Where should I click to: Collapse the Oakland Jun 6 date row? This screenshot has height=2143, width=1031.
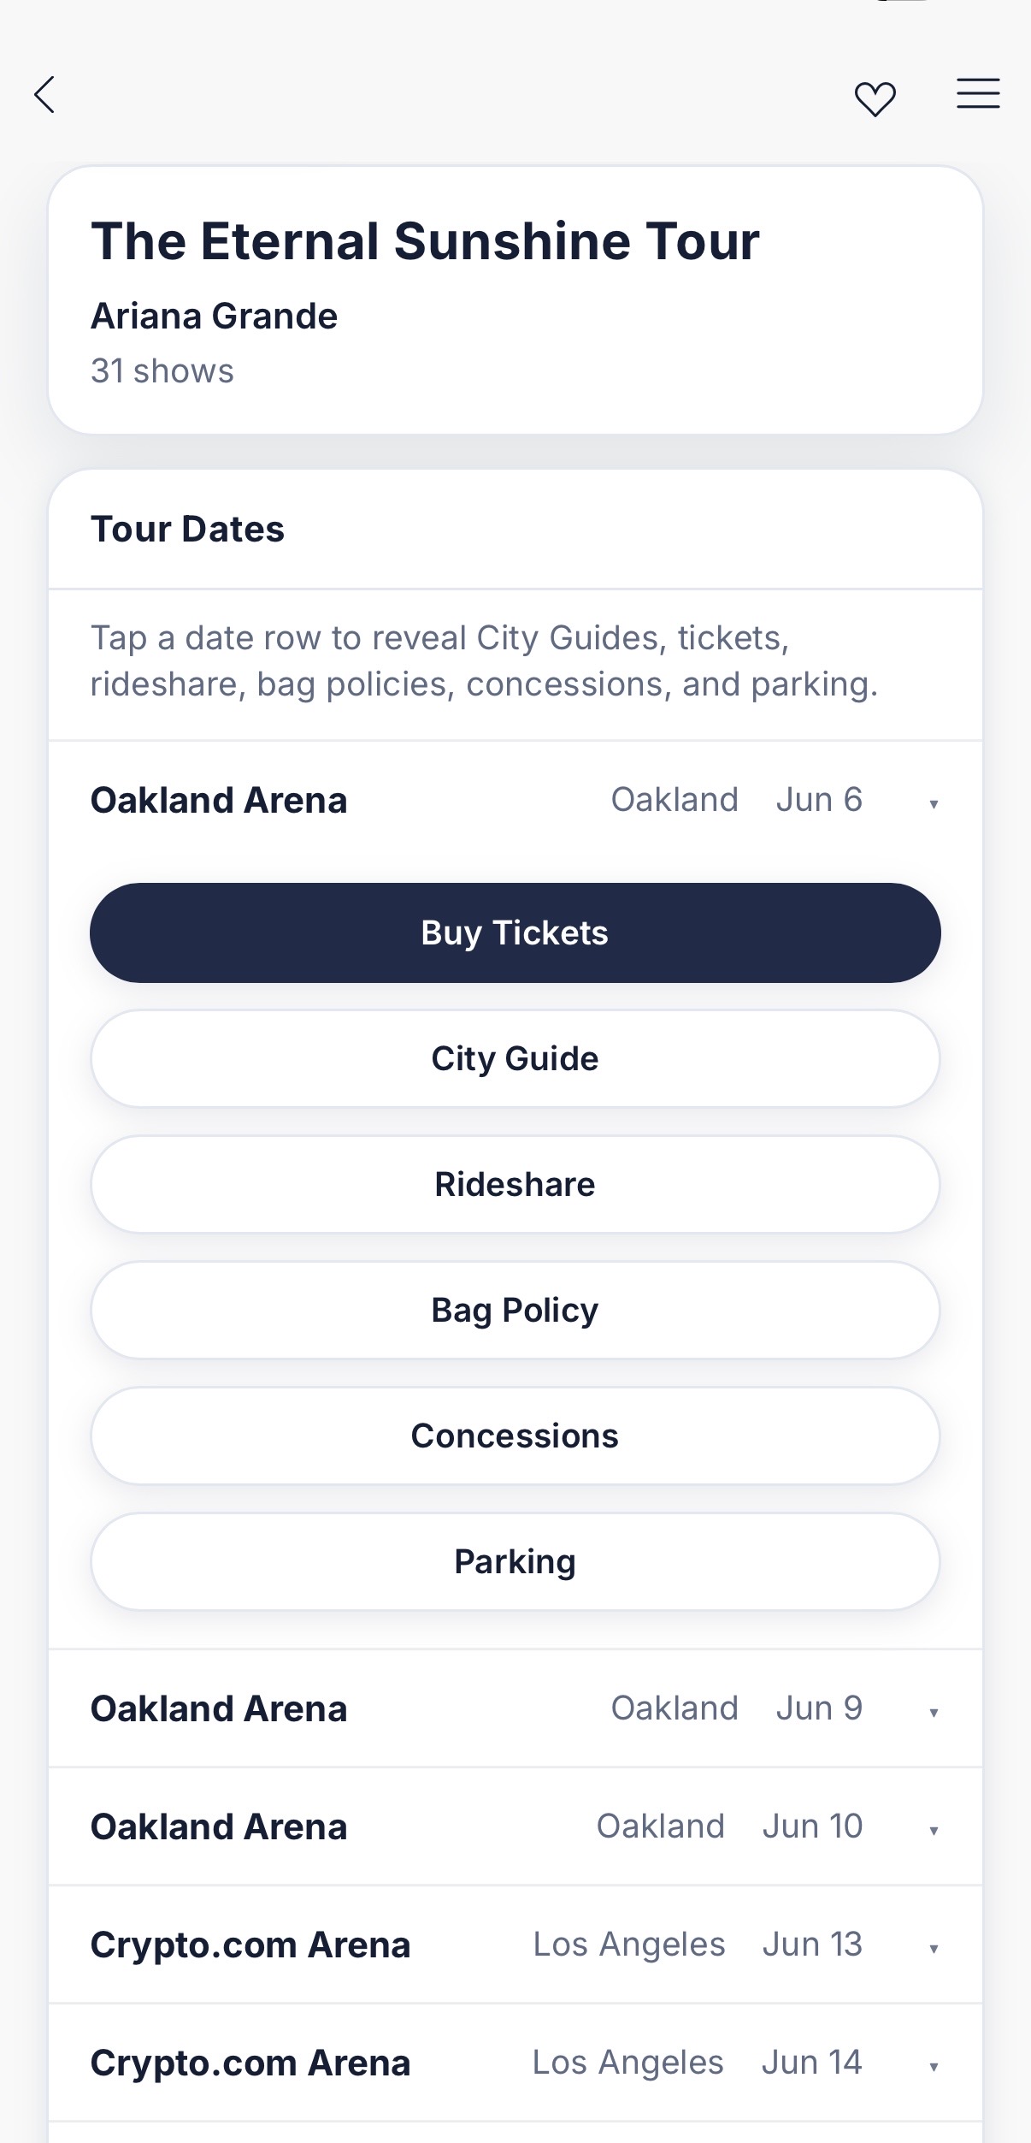[x=934, y=803]
